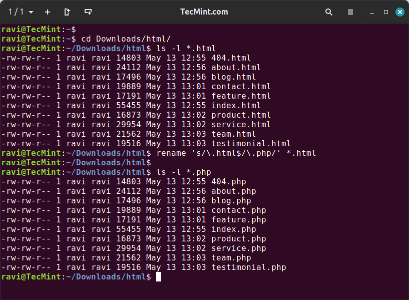Select the about.php file name
The height and width of the screenshot is (300, 409).
click(x=233, y=191)
